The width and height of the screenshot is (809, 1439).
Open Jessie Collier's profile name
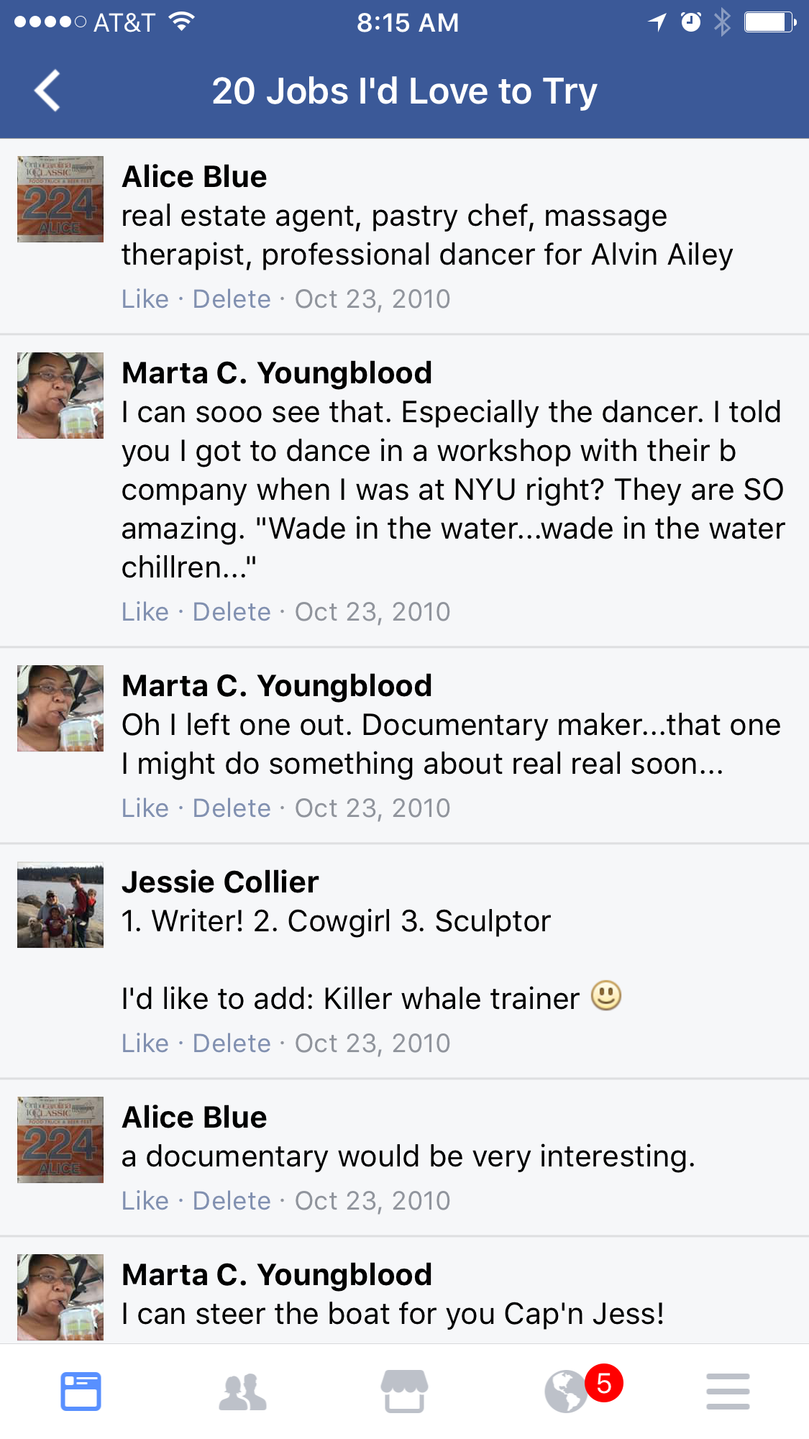point(220,882)
